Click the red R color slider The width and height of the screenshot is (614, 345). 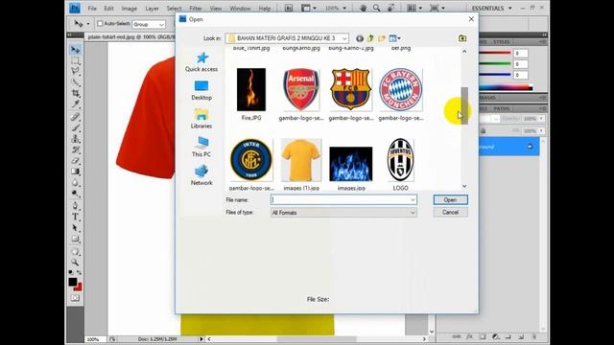(495, 53)
